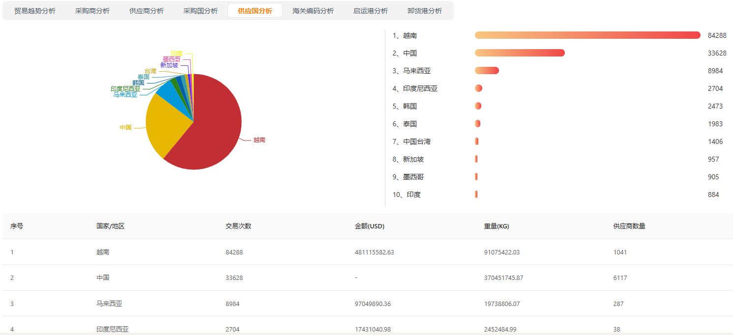733x335 pixels.
Task: Click the 交易次数 column header
Action: [x=238, y=226]
